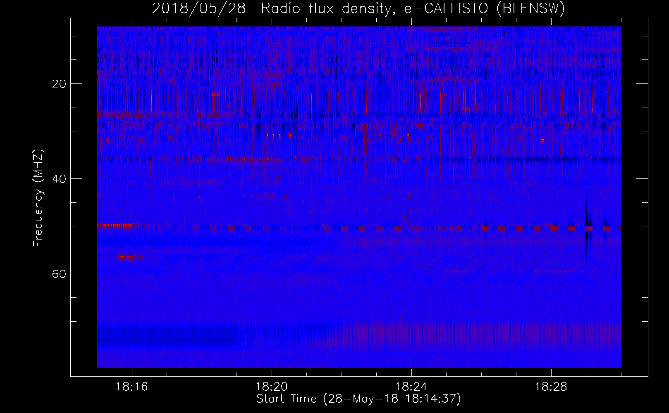The width and height of the screenshot is (669, 413).
Task: Click the "Frequency (MHZ)" axis label
Action: pyautogui.click(x=38, y=199)
